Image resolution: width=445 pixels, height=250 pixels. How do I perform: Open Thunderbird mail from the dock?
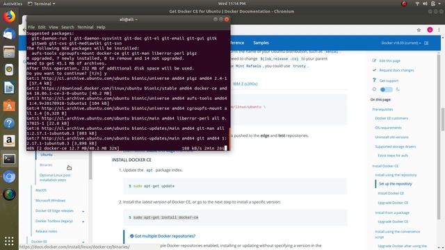[9, 34]
